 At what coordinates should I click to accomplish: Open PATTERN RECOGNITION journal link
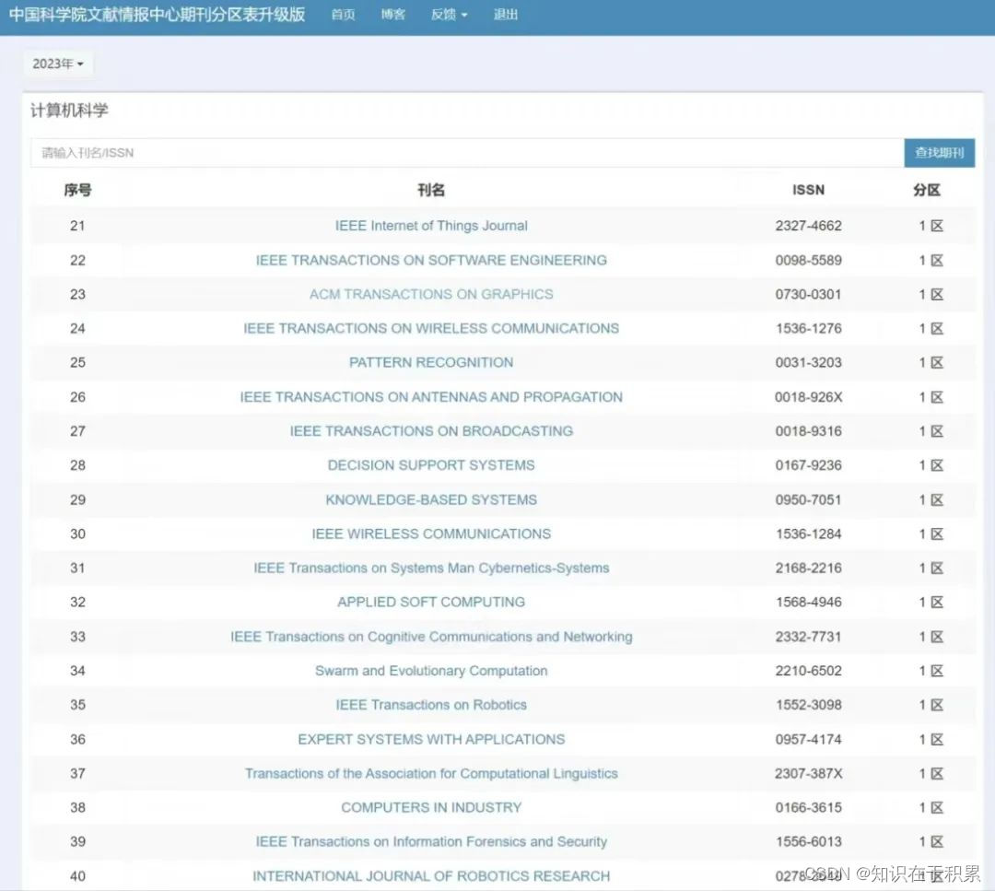coord(431,362)
